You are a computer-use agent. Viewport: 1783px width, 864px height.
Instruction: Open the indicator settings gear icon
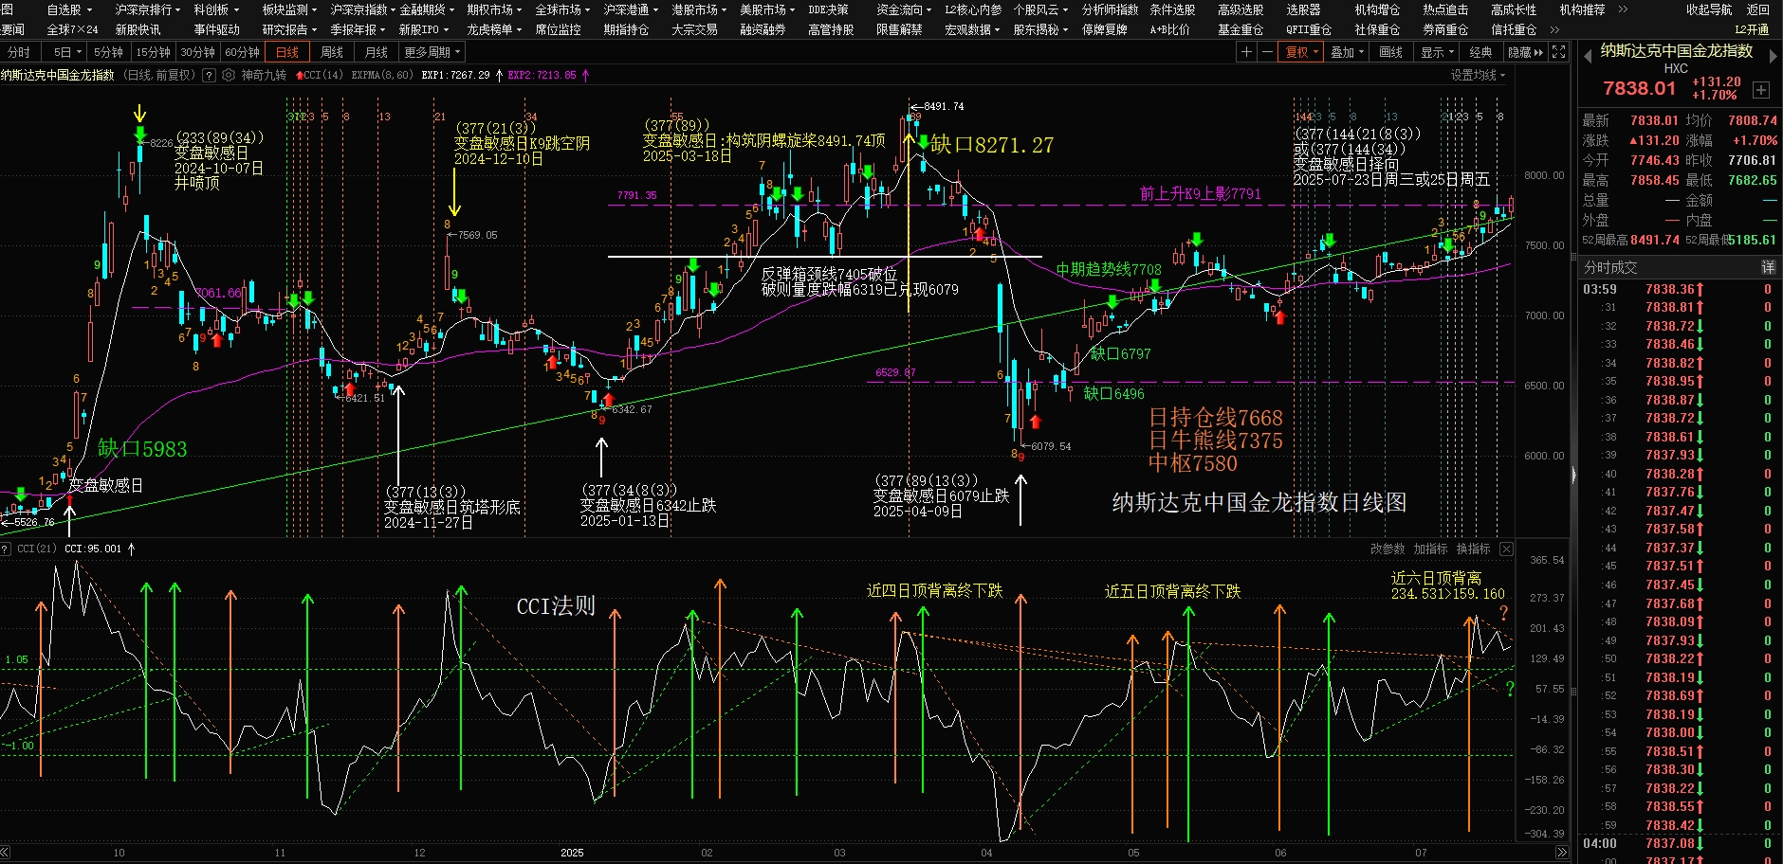tap(229, 75)
